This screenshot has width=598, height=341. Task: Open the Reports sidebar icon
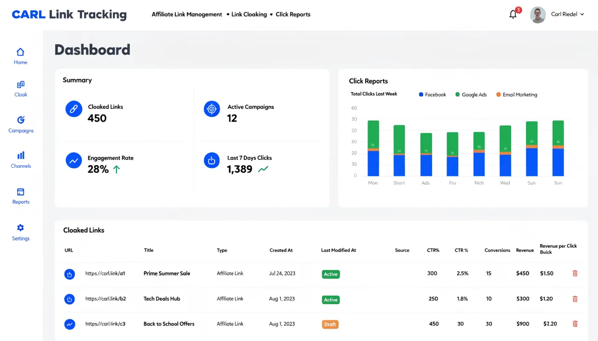pos(21,192)
